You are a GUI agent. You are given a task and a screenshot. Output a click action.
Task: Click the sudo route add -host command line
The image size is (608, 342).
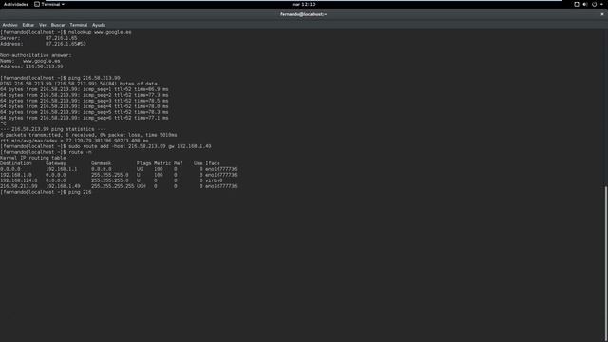(105, 146)
